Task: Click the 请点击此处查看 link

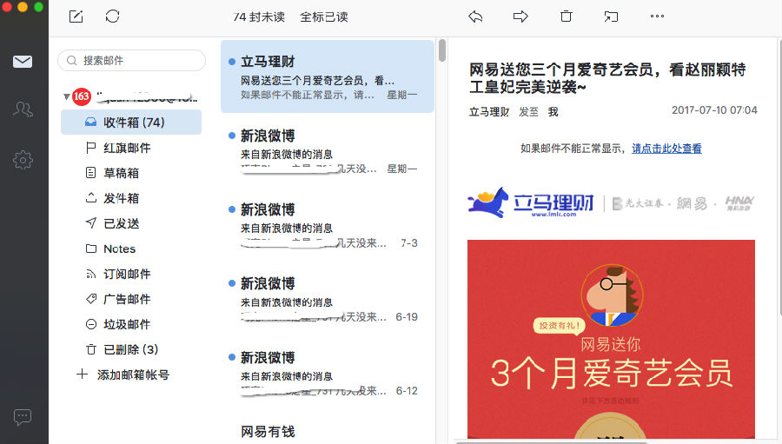Action: 666,149
